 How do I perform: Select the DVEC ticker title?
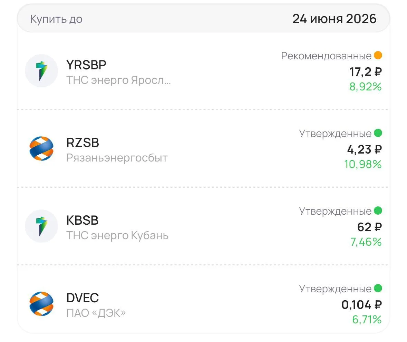[x=83, y=298]
